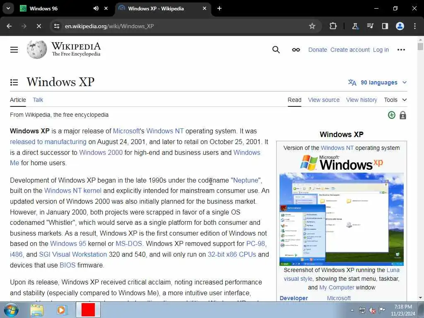Open the personal tools ellipsis menu
The width and height of the screenshot is (424, 318).
point(401,50)
